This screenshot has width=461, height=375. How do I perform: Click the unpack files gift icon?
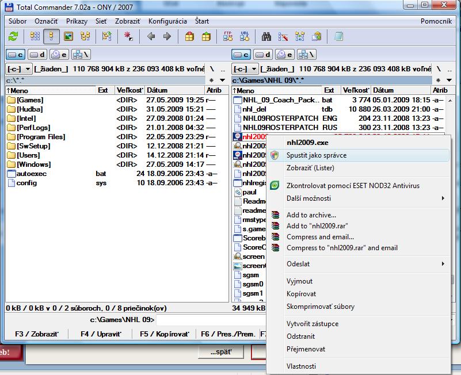pyautogui.click(x=206, y=36)
